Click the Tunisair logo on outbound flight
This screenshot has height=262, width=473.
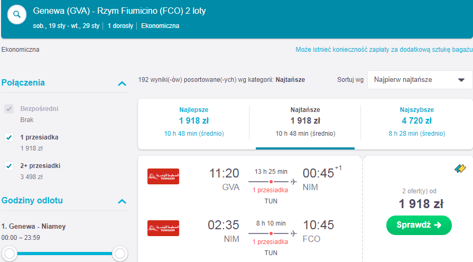pyautogui.click(x=163, y=176)
